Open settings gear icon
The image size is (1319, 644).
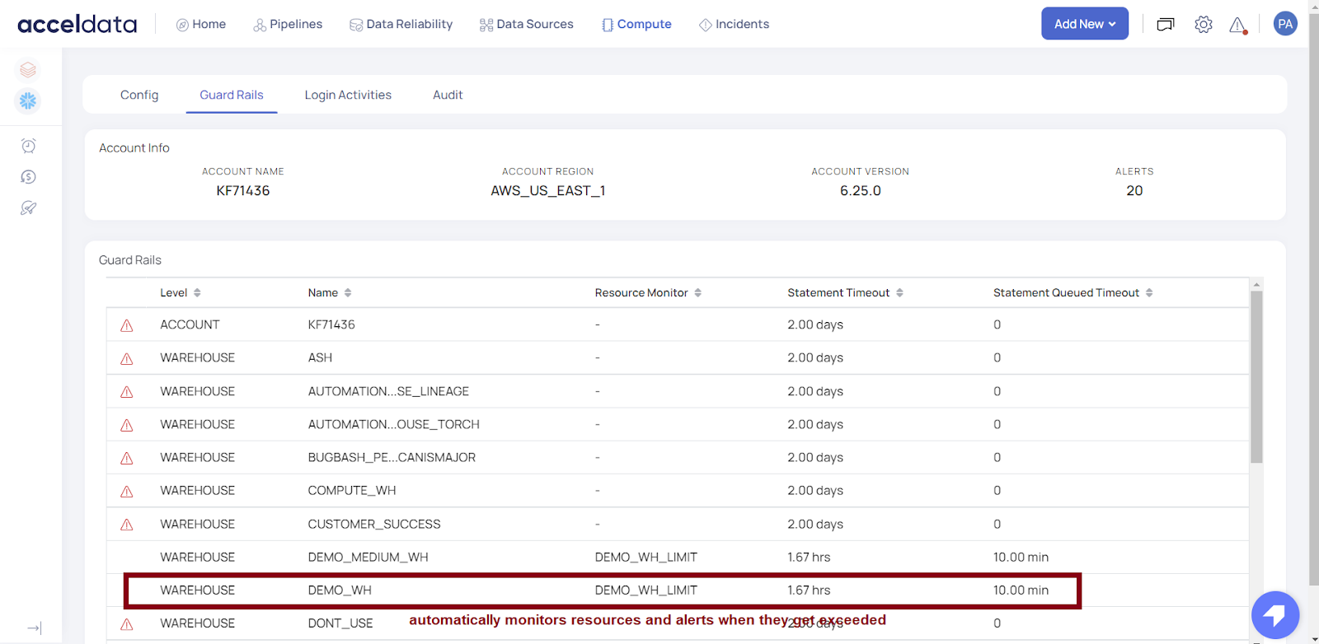pyautogui.click(x=1204, y=24)
